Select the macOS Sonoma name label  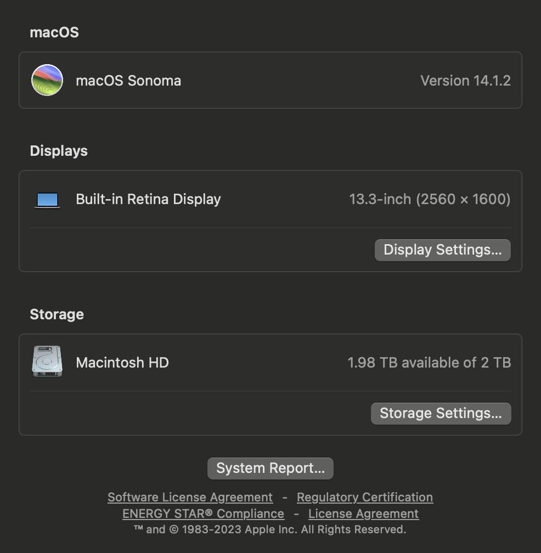pos(128,81)
